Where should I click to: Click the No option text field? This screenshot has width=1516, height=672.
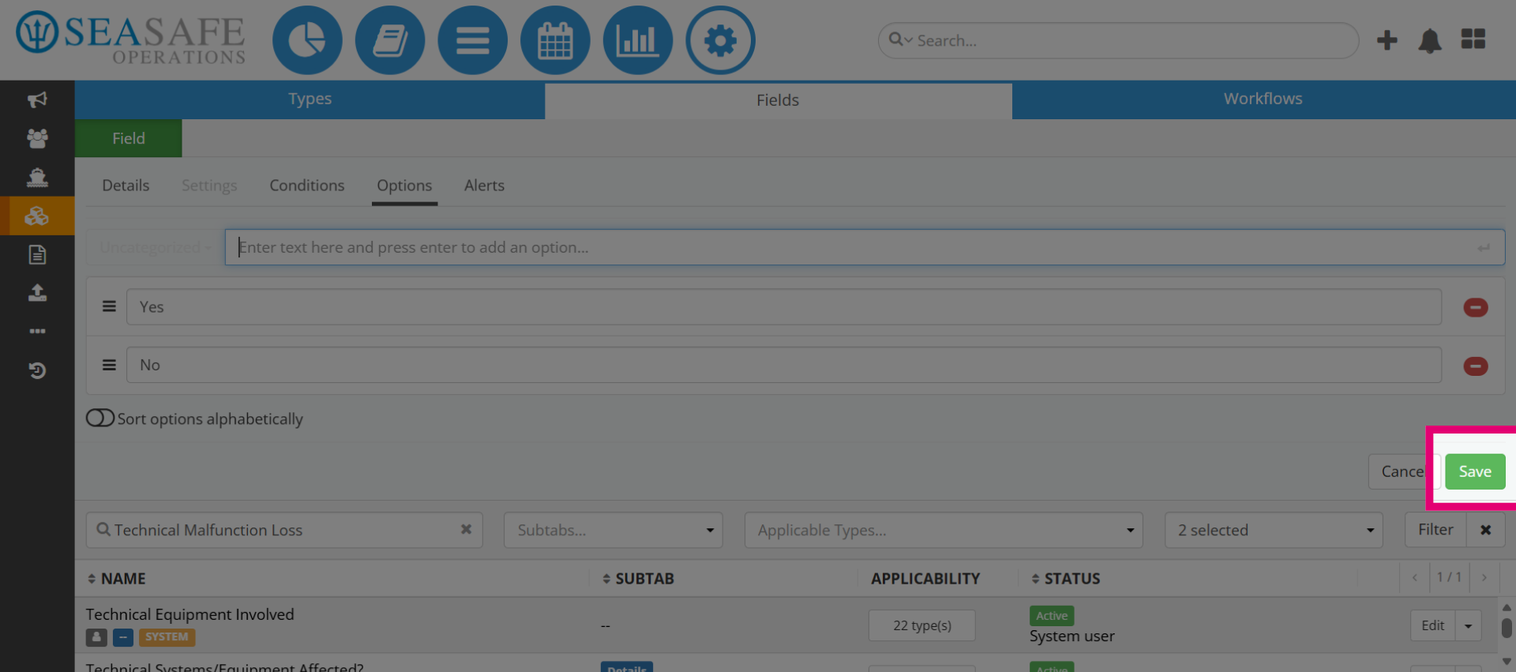(x=783, y=365)
